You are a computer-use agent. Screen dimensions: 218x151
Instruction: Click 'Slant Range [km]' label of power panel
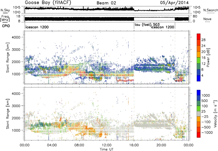pyautogui.click(x=8, y=58)
